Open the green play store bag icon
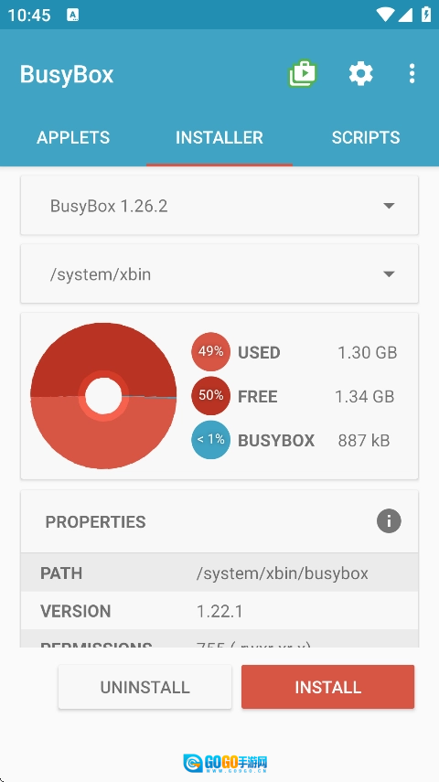The image size is (439, 782). [x=303, y=74]
